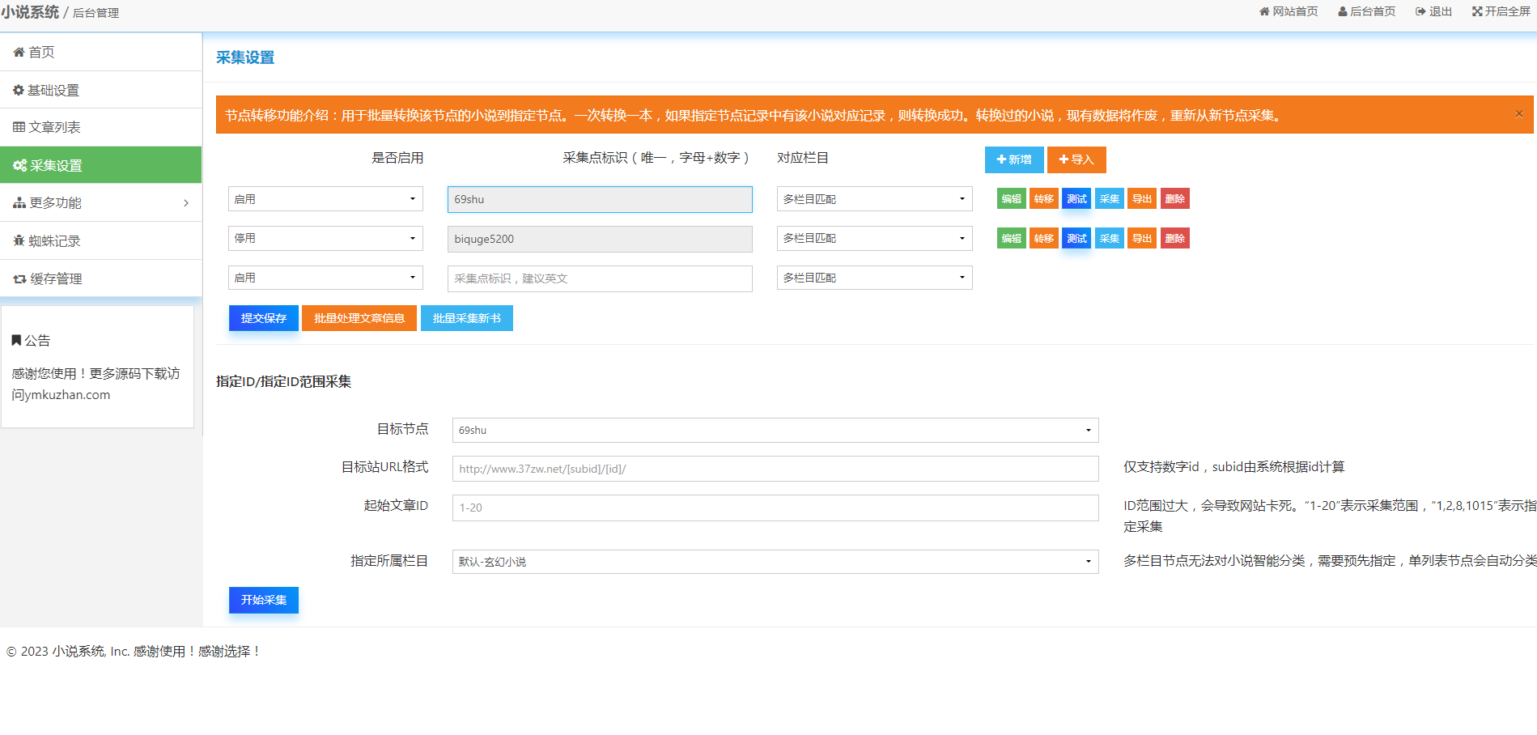Open 是否启用 dropdown in the empty row
The image size is (1537, 735).
[x=325, y=278]
